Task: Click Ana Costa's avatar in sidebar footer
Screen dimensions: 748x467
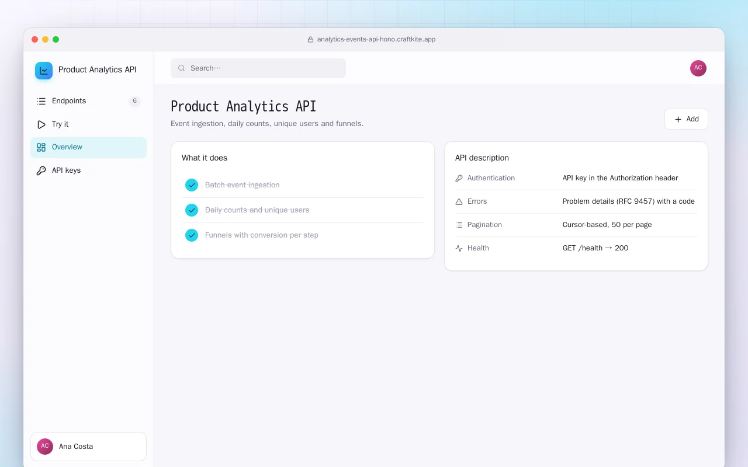Action: tap(45, 447)
